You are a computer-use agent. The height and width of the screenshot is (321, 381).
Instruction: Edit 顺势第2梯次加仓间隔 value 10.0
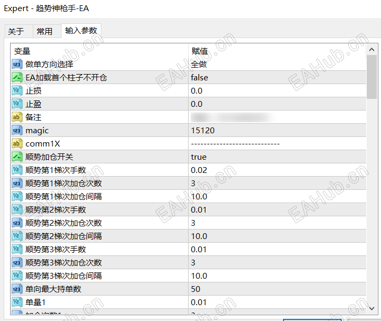click(277, 236)
